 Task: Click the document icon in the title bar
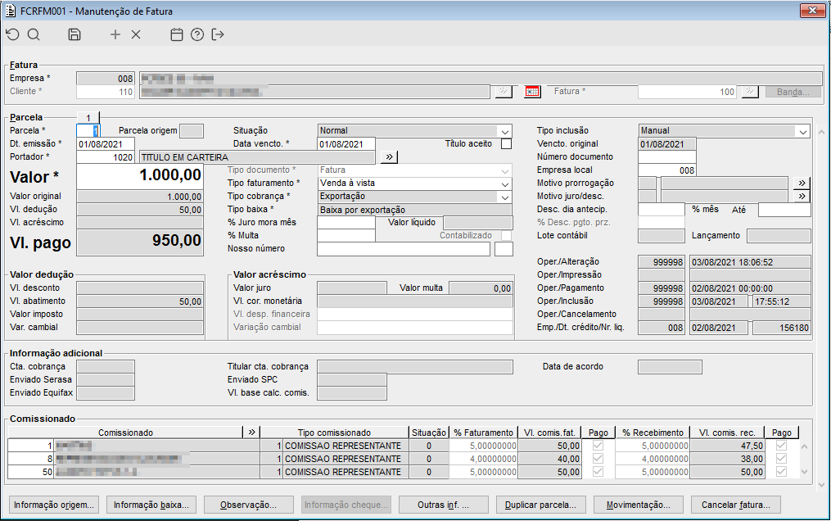(11, 11)
